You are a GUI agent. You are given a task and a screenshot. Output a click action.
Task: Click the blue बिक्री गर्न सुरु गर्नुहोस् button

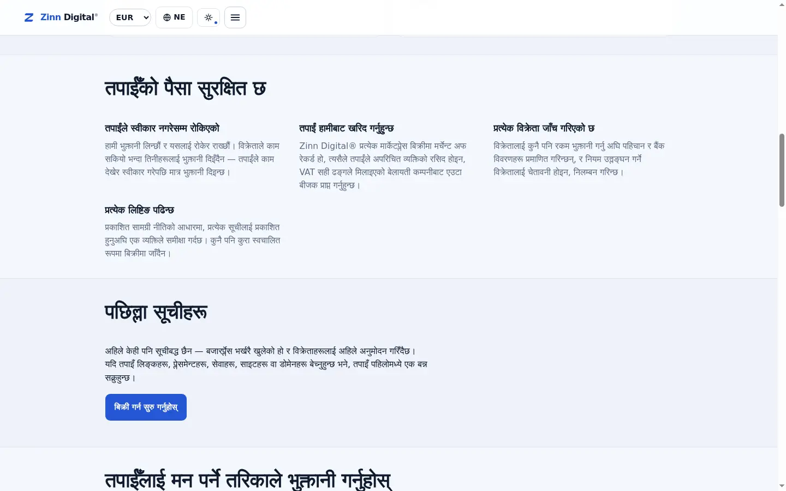click(x=146, y=407)
